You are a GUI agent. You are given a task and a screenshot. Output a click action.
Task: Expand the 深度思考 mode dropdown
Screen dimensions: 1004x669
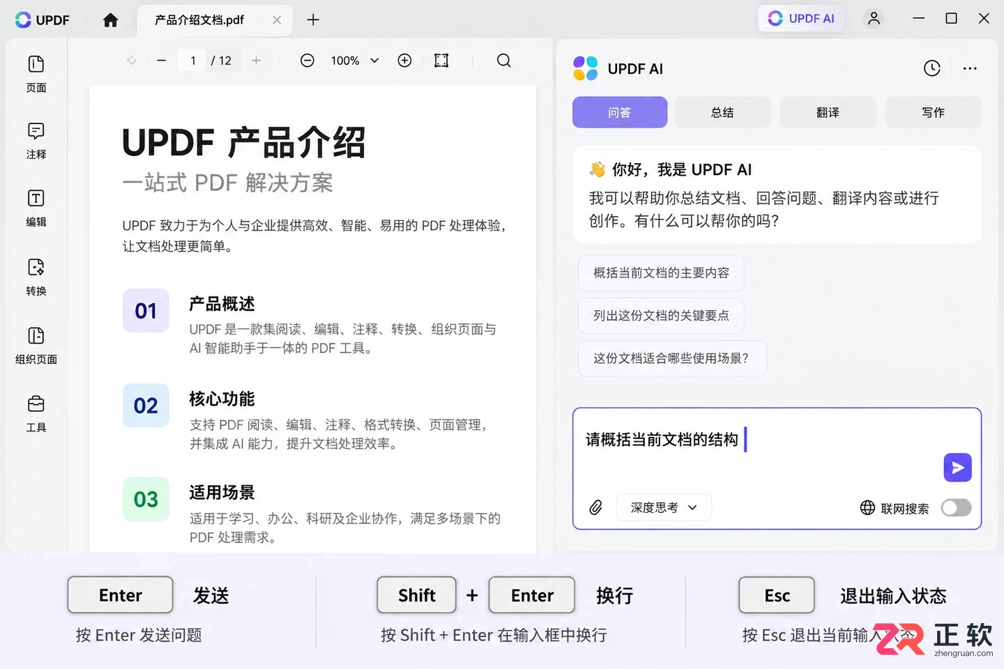[x=664, y=507]
